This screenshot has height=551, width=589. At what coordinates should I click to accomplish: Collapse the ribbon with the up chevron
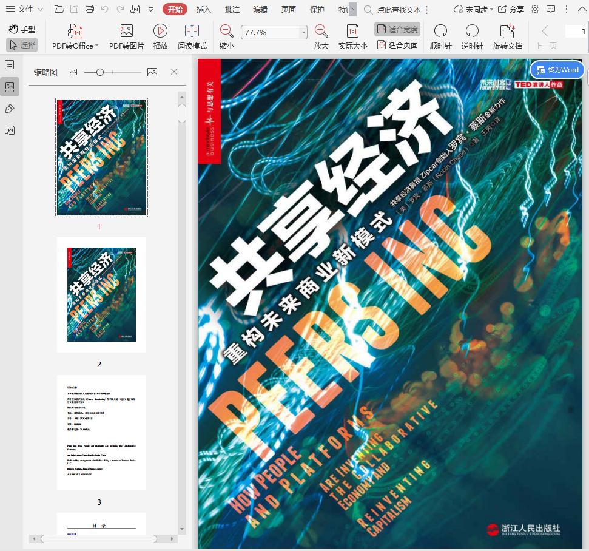click(582, 9)
